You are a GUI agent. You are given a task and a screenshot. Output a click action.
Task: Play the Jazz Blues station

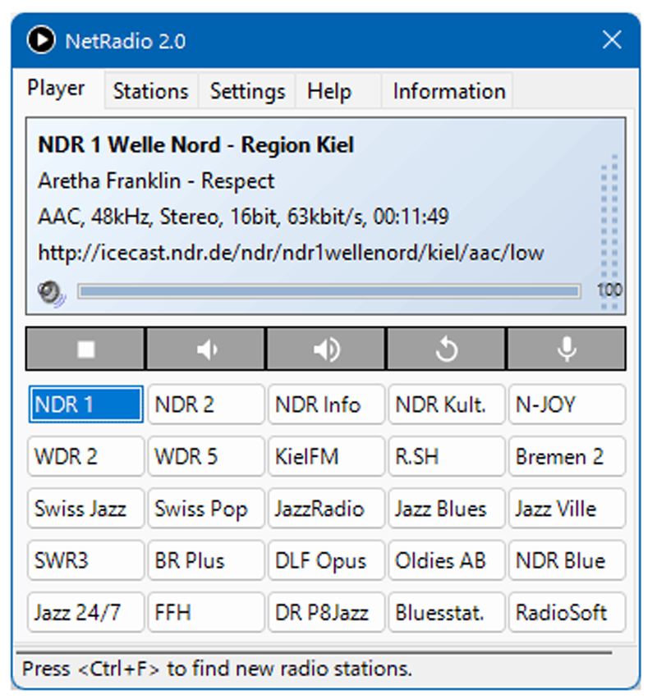click(x=446, y=509)
